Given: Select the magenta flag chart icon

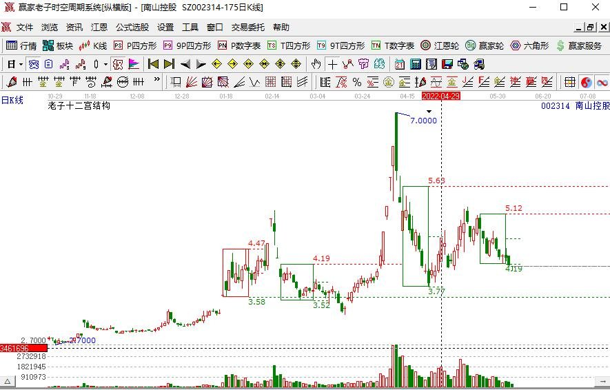Looking at the screenshot, I should (x=134, y=64).
